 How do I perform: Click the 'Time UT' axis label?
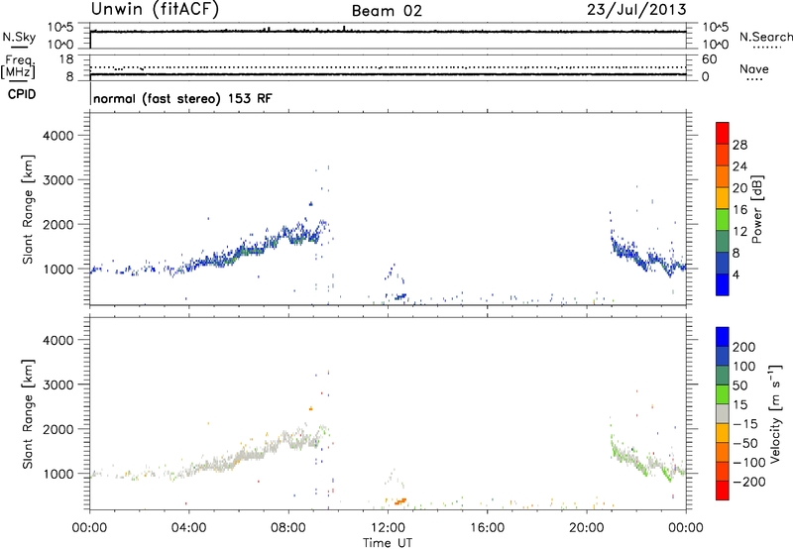388,542
